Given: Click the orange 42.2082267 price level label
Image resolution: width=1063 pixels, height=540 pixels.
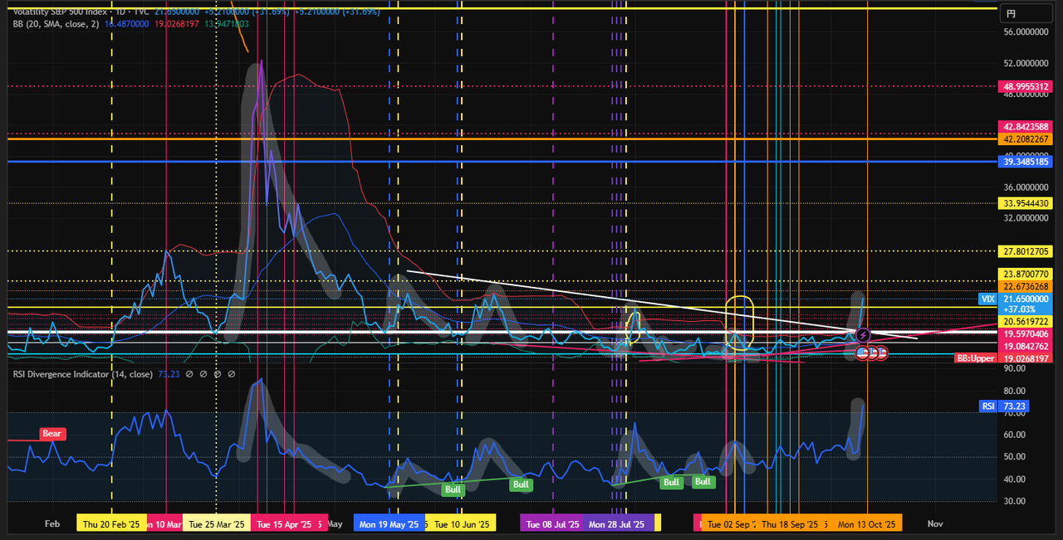Looking at the screenshot, I should point(1027,139).
